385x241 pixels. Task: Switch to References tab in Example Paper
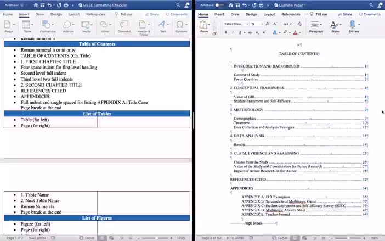pos(290,14)
